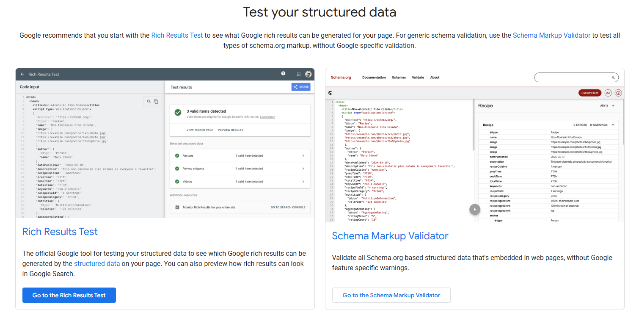Screen dimensions: 639x321
Task: Click the info circle icon in validator toolbar
Action: (x=618, y=93)
